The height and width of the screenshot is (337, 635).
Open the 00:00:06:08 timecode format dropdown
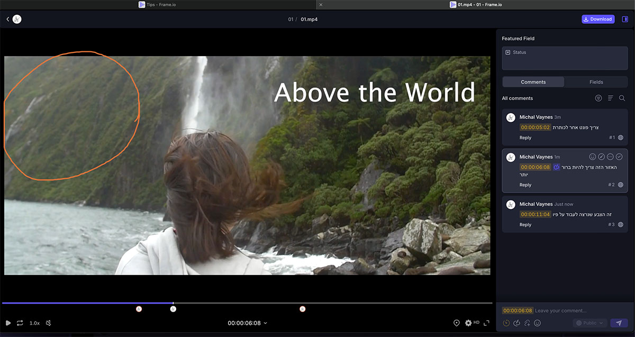(247, 323)
